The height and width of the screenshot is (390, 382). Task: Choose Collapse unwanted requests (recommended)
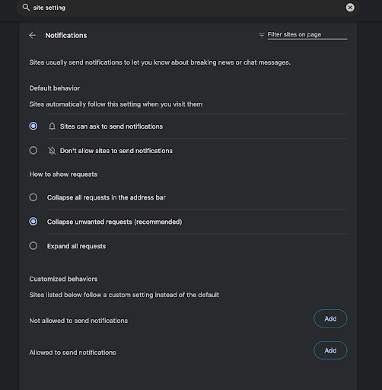tap(33, 222)
